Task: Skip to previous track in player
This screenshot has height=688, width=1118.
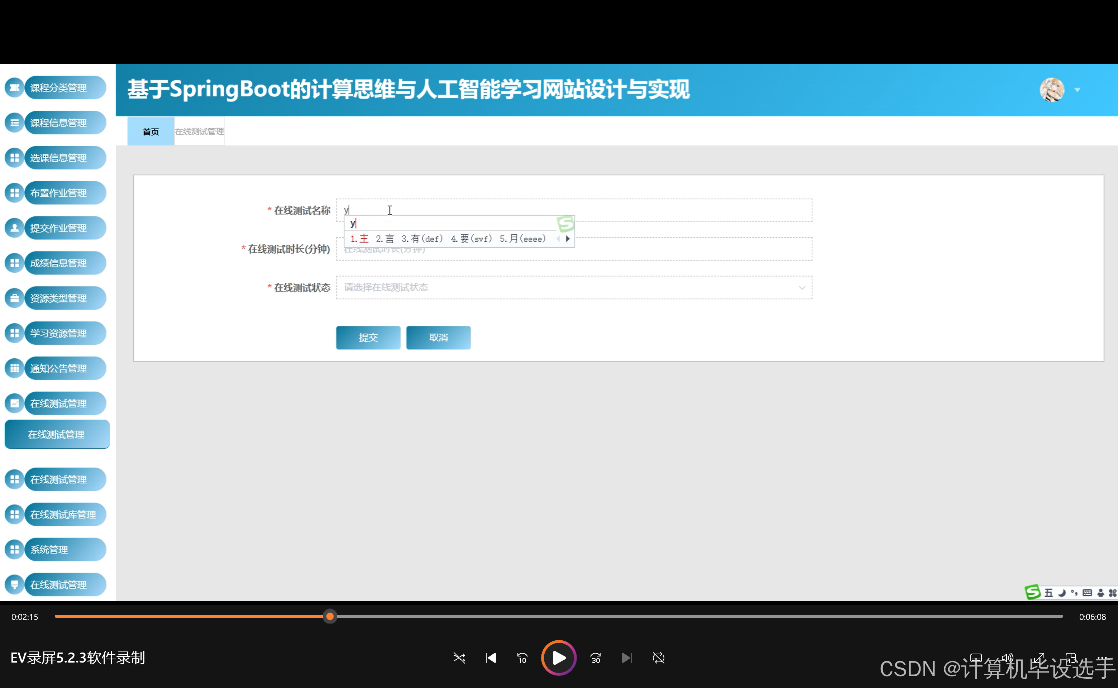Action: tap(491, 658)
